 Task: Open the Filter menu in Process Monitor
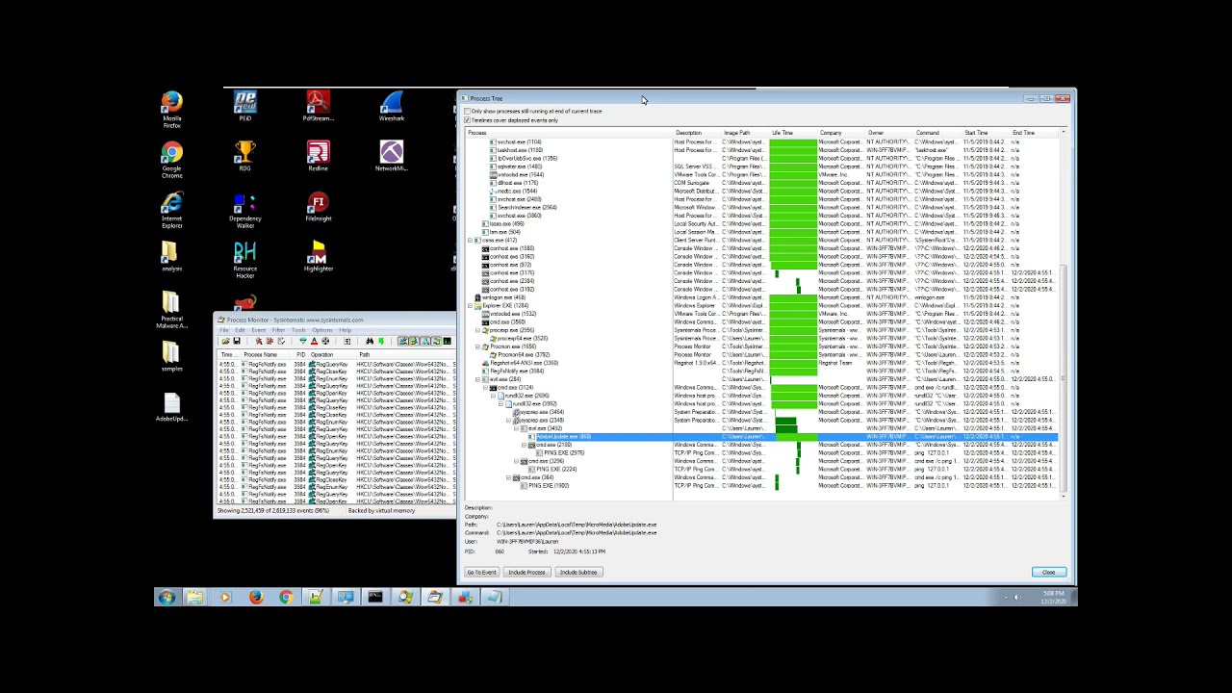coord(278,330)
